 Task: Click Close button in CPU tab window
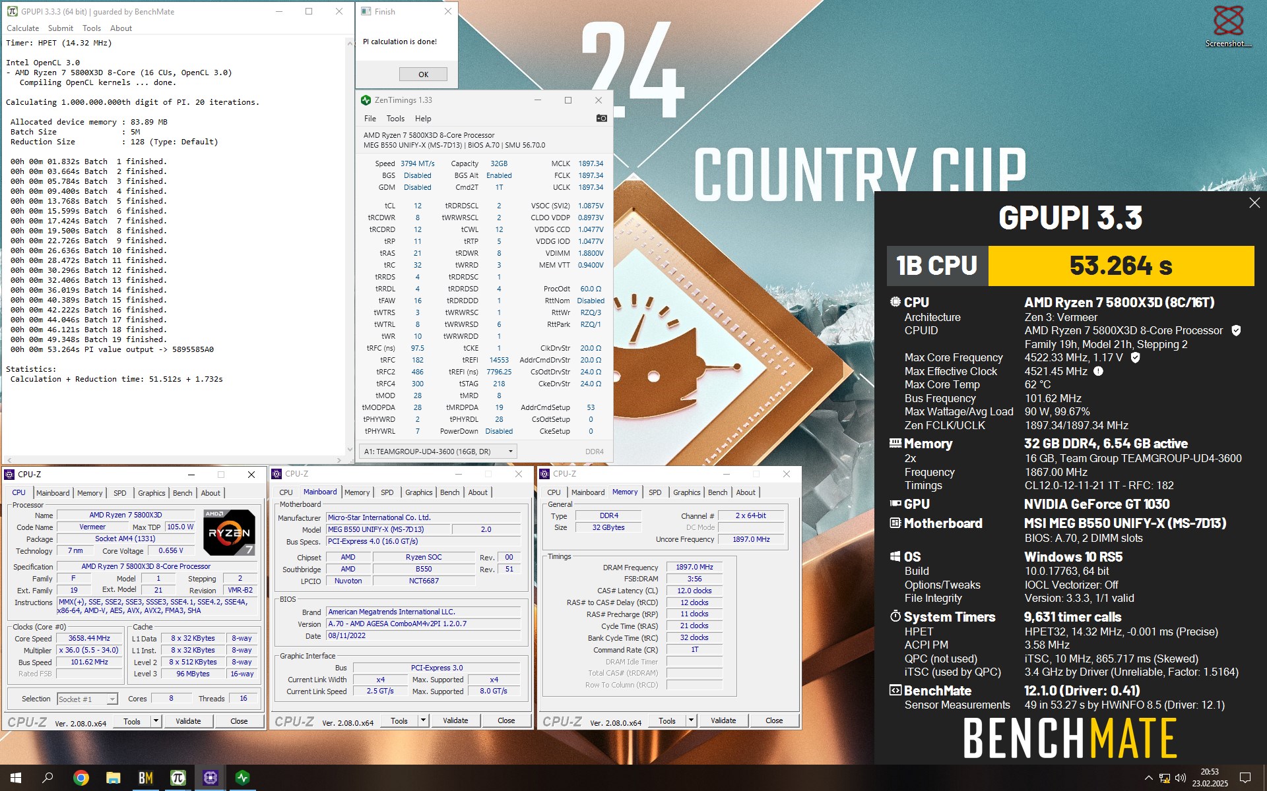coord(239,721)
